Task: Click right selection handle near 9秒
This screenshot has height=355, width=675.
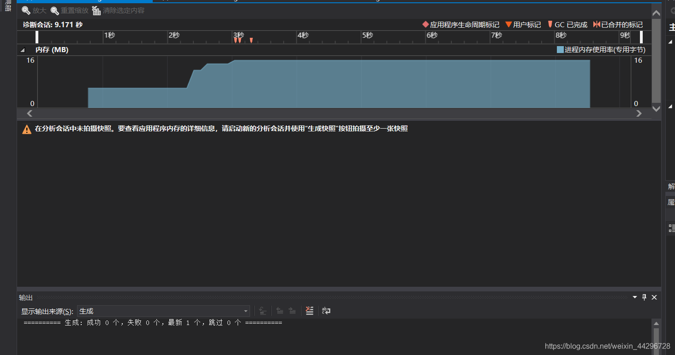Action: tap(641, 37)
